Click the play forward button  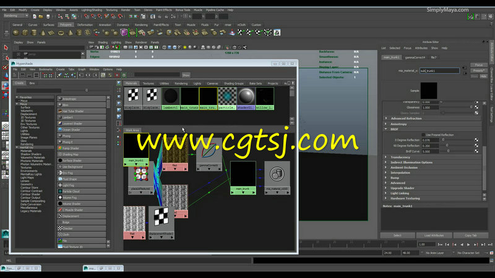[469, 245]
